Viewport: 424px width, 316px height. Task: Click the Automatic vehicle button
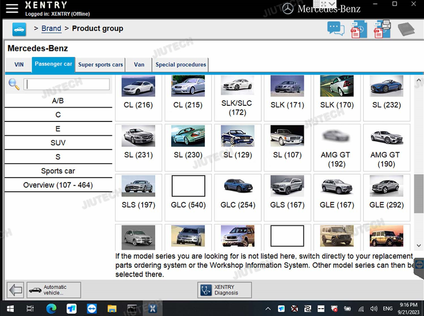coord(54,290)
